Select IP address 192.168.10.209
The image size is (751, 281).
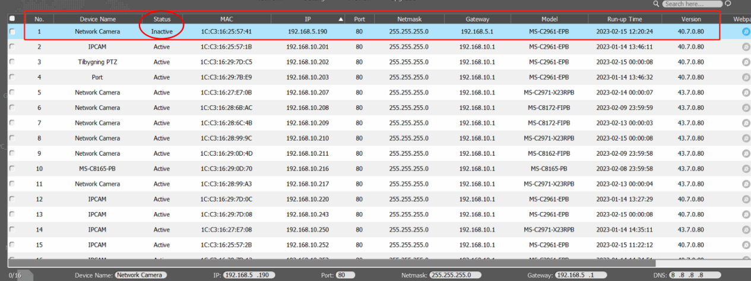pos(308,123)
